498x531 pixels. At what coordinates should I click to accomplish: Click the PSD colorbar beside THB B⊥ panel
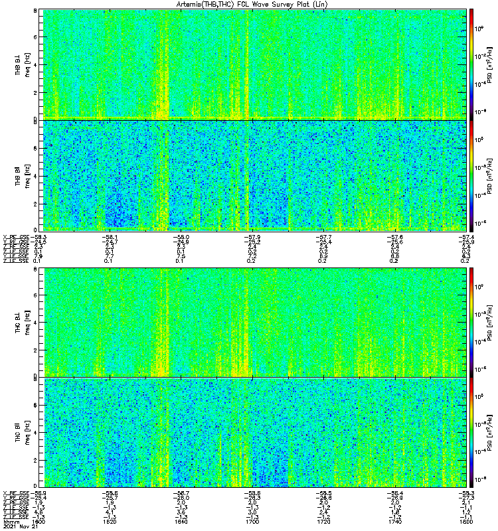(x=471, y=64)
